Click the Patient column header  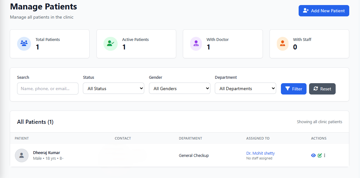coord(22,138)
